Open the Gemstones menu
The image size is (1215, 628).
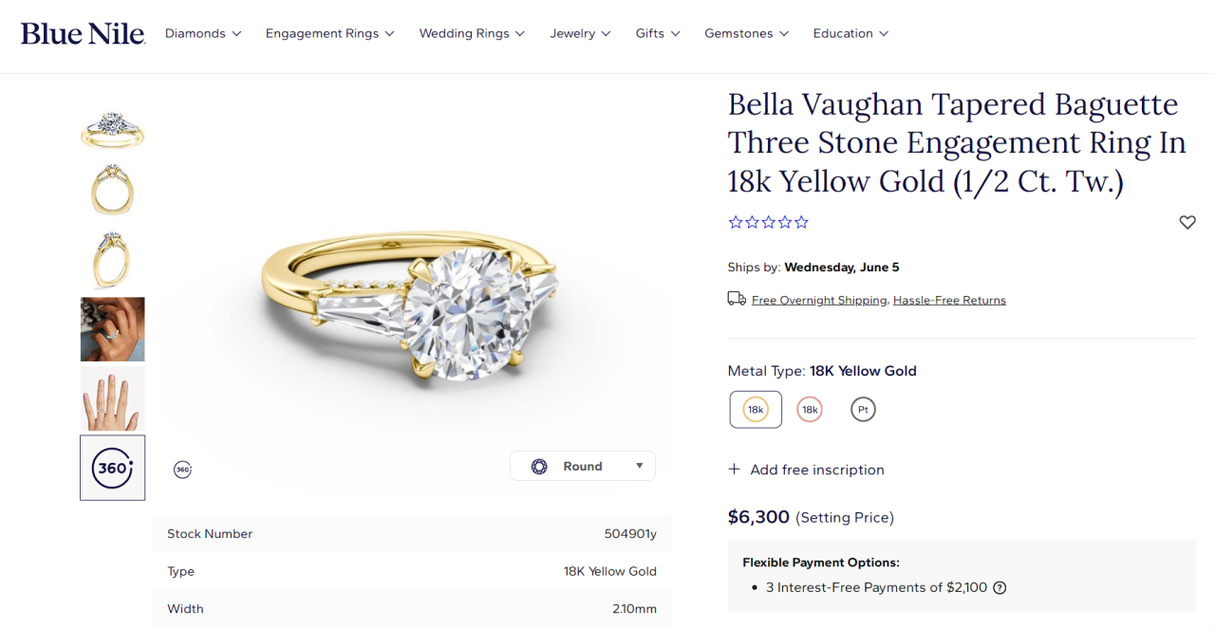pyautogui.click(x=746, y=33)
